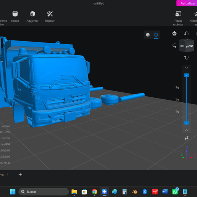This screenshot has width=197, height=197.
Task: Rotate view with curved arrow below the cube
Action: (x=186, y=58)
